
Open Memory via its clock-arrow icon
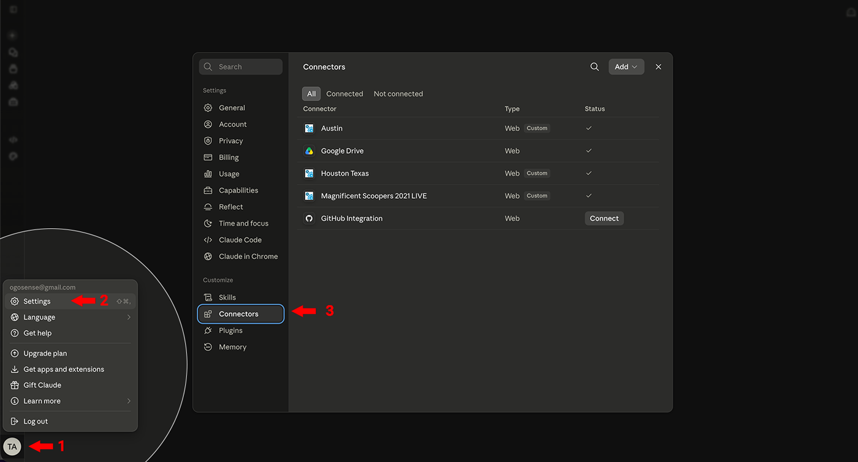click(x=208, y=347)
